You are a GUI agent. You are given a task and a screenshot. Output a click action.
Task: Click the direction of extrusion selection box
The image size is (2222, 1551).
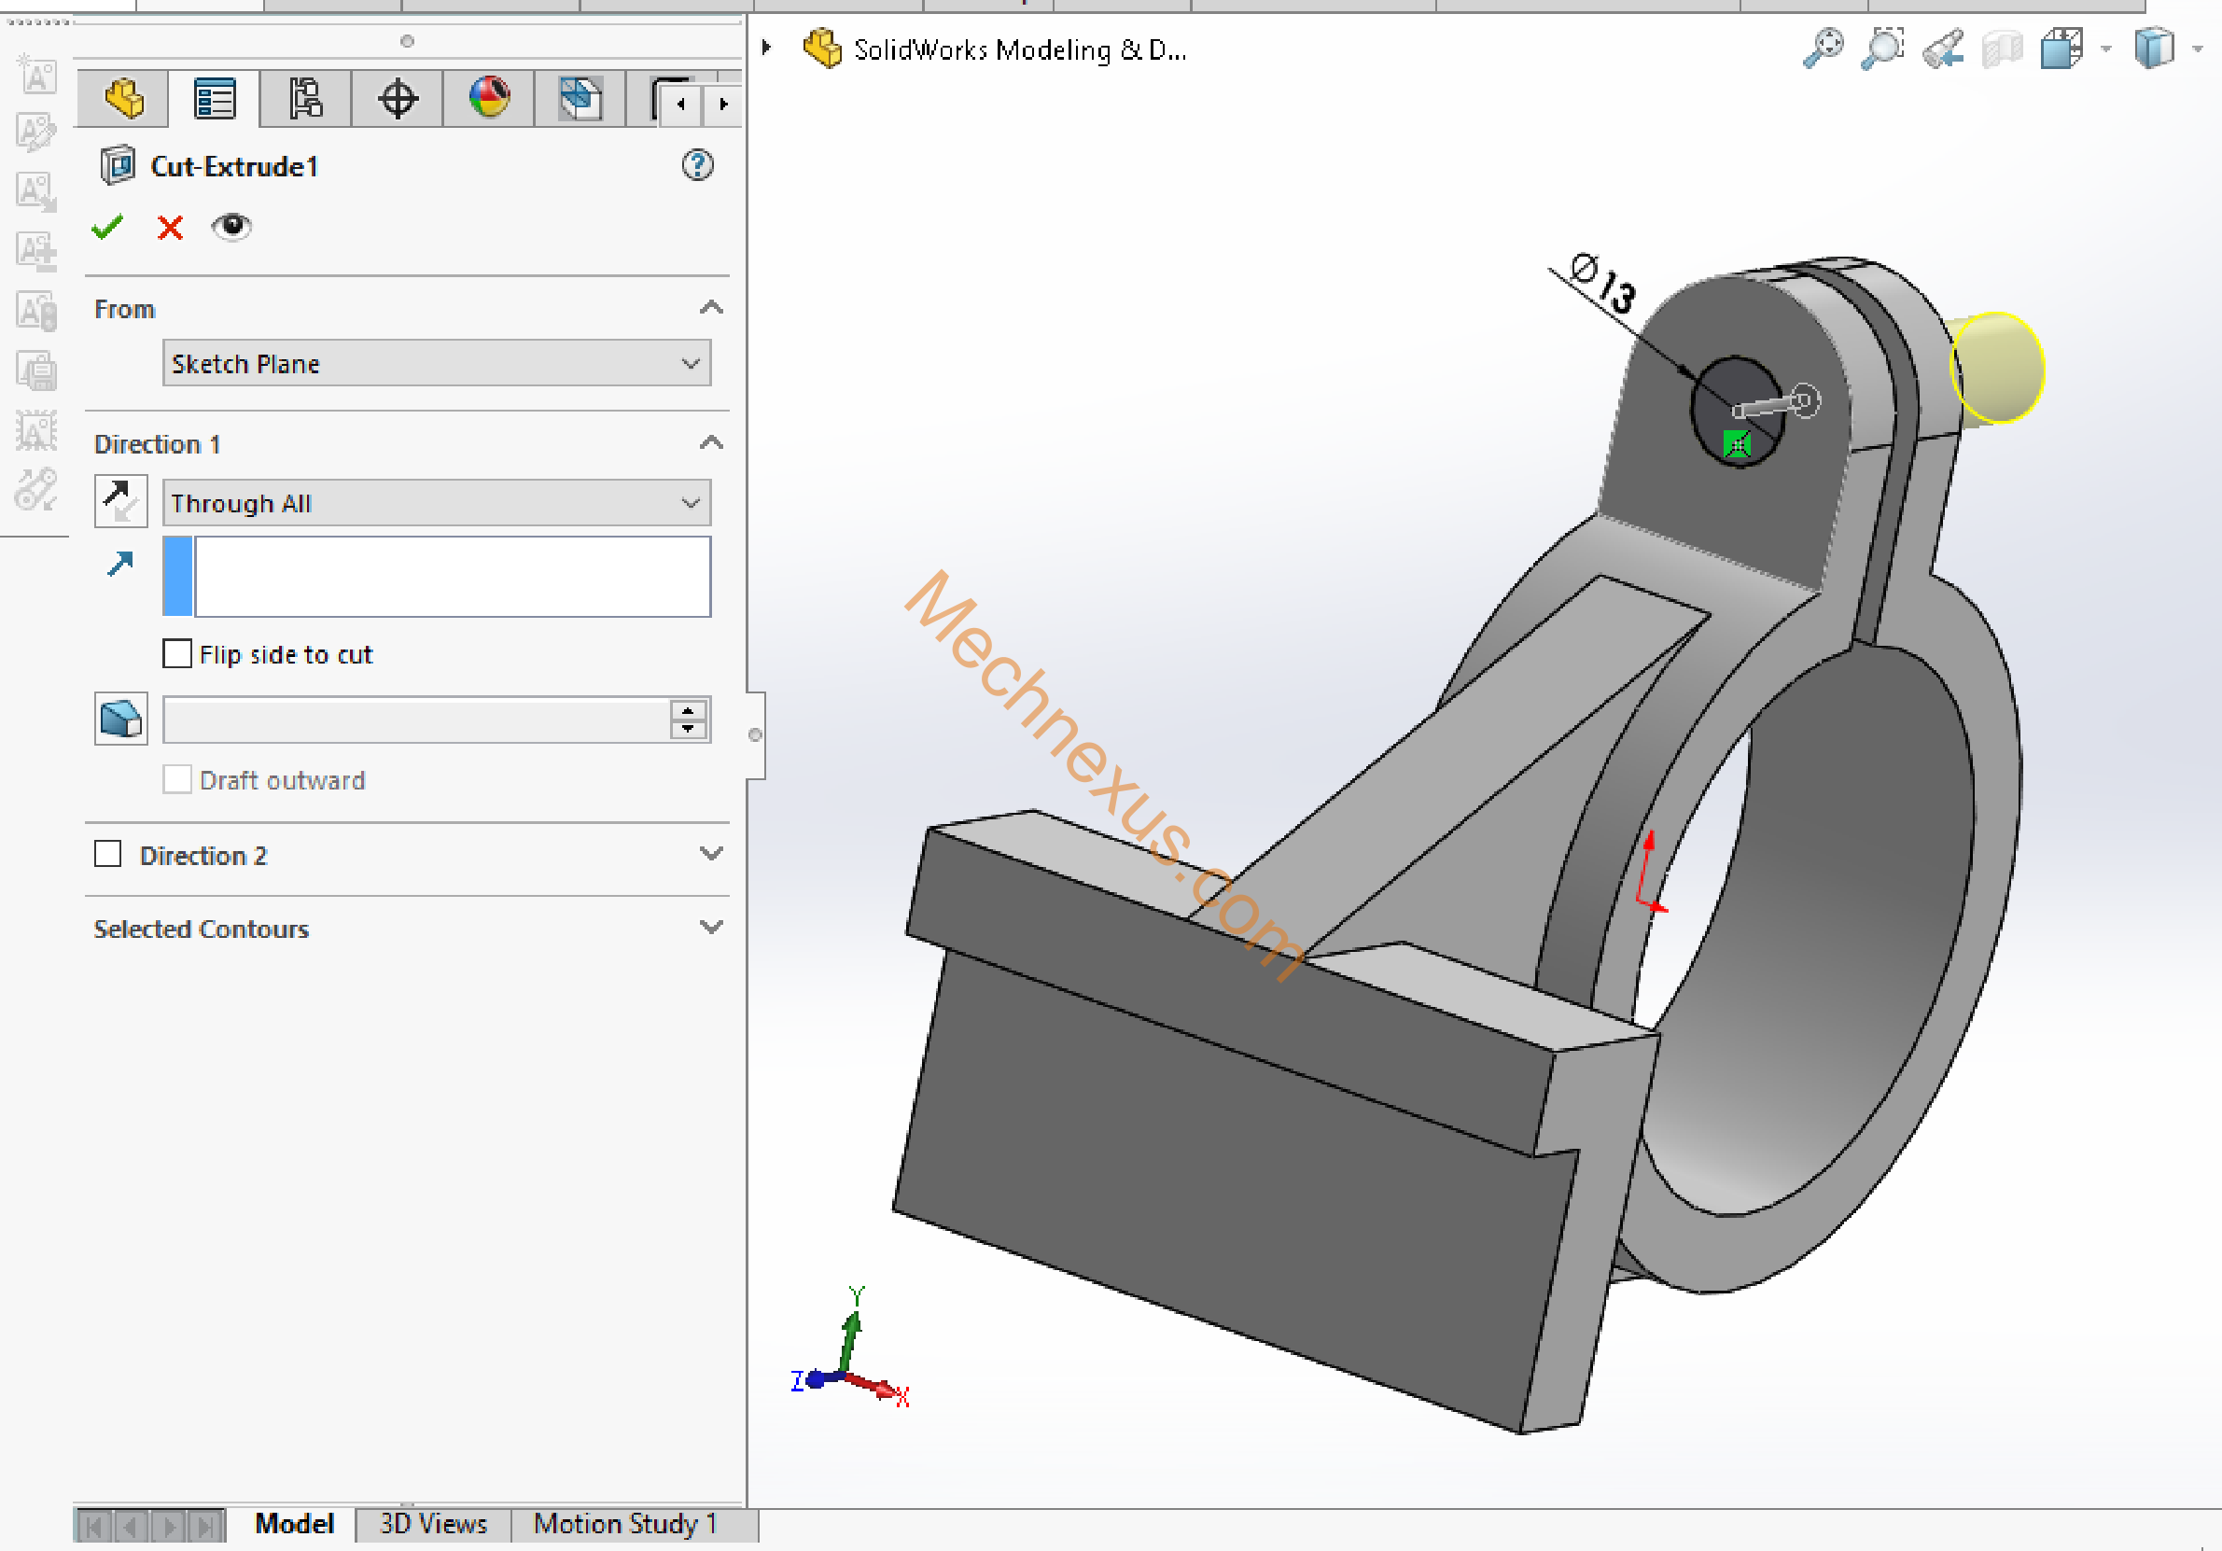point(451,577)
